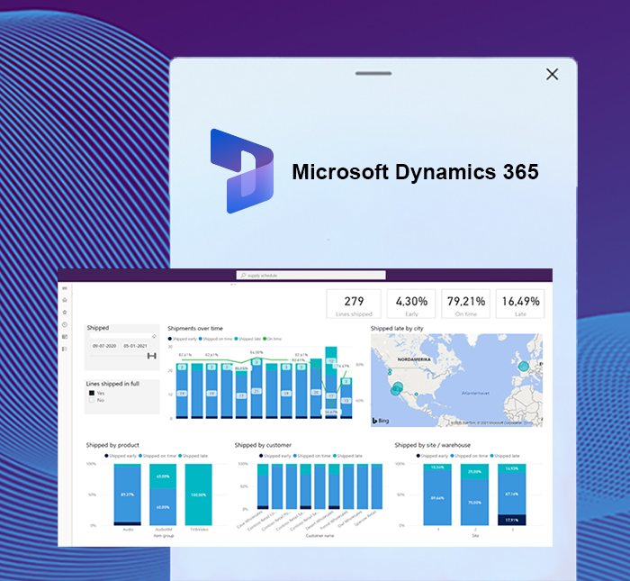Grab the drag handle on the card
The width and height of the screenshot is (630, 581).
[x=373, y=74]
